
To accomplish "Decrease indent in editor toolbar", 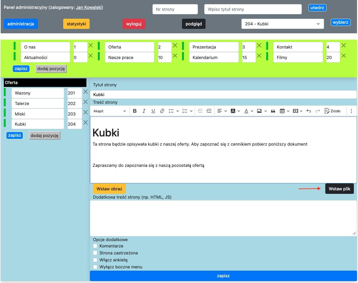I will (200, 111).
